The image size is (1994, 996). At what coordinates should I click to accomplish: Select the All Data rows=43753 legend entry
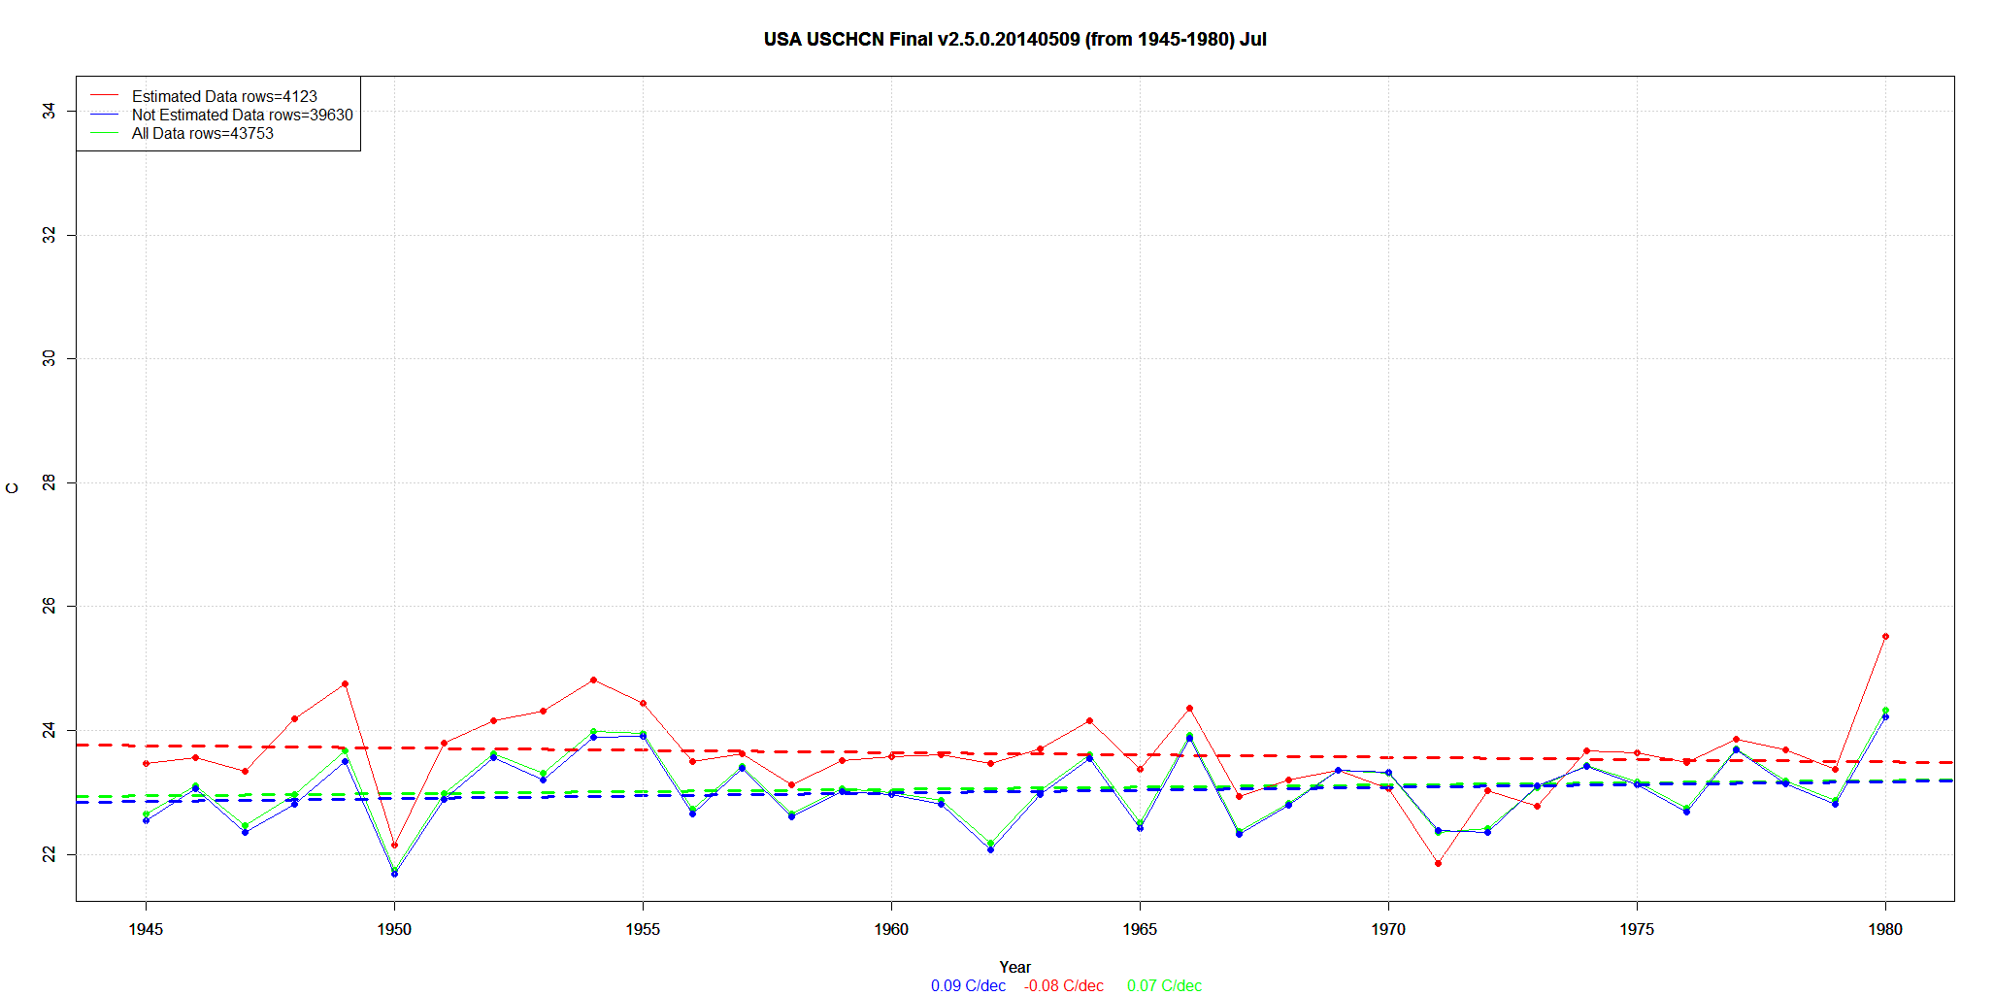coord(202,133)
